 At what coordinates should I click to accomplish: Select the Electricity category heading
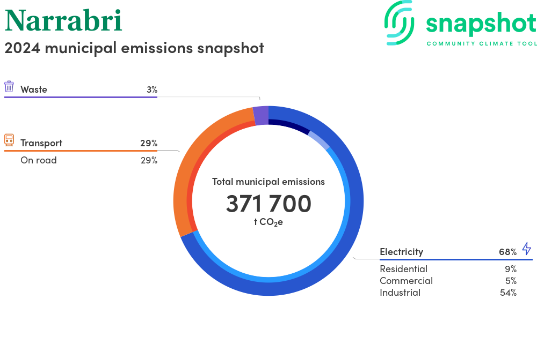coord(401,252)
